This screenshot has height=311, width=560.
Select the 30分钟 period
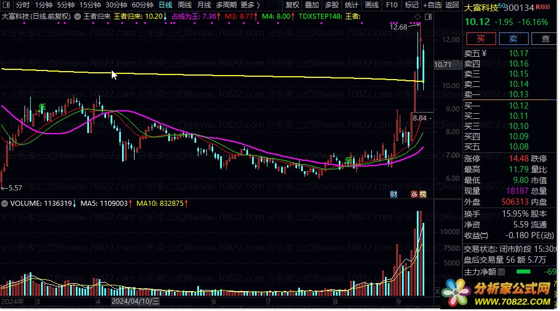click(x=116, y=5)
